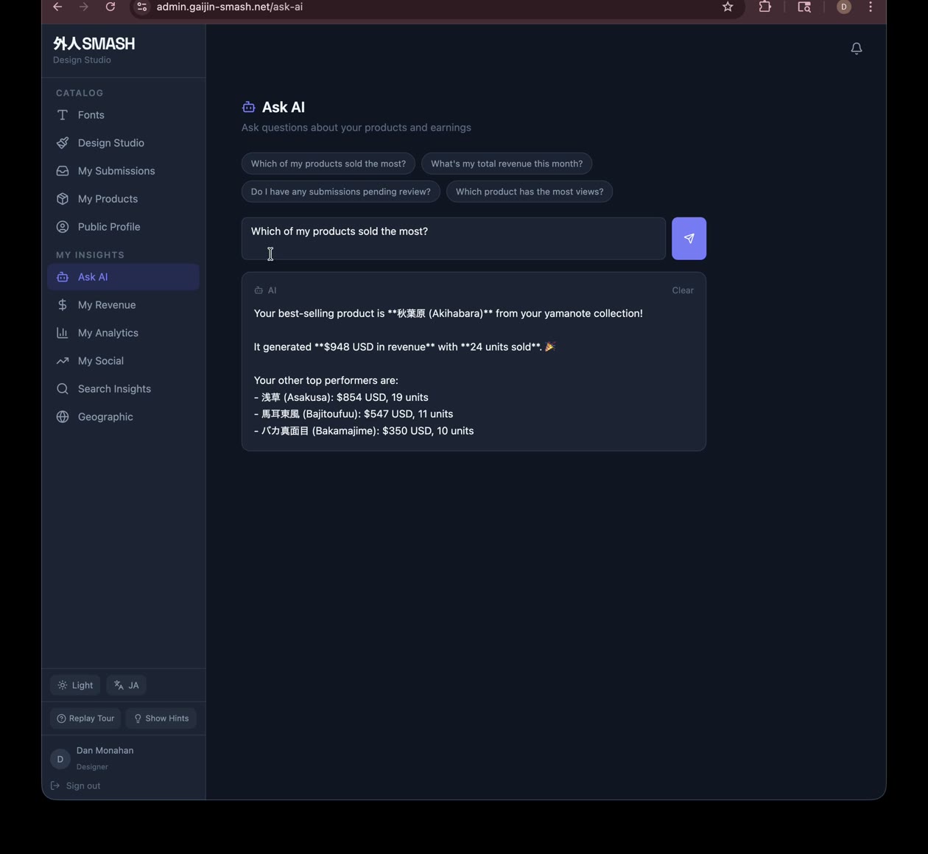The height and width of the screenshot is (854, 928).
Task: Toggle interface language to JA
Action: 126,685
